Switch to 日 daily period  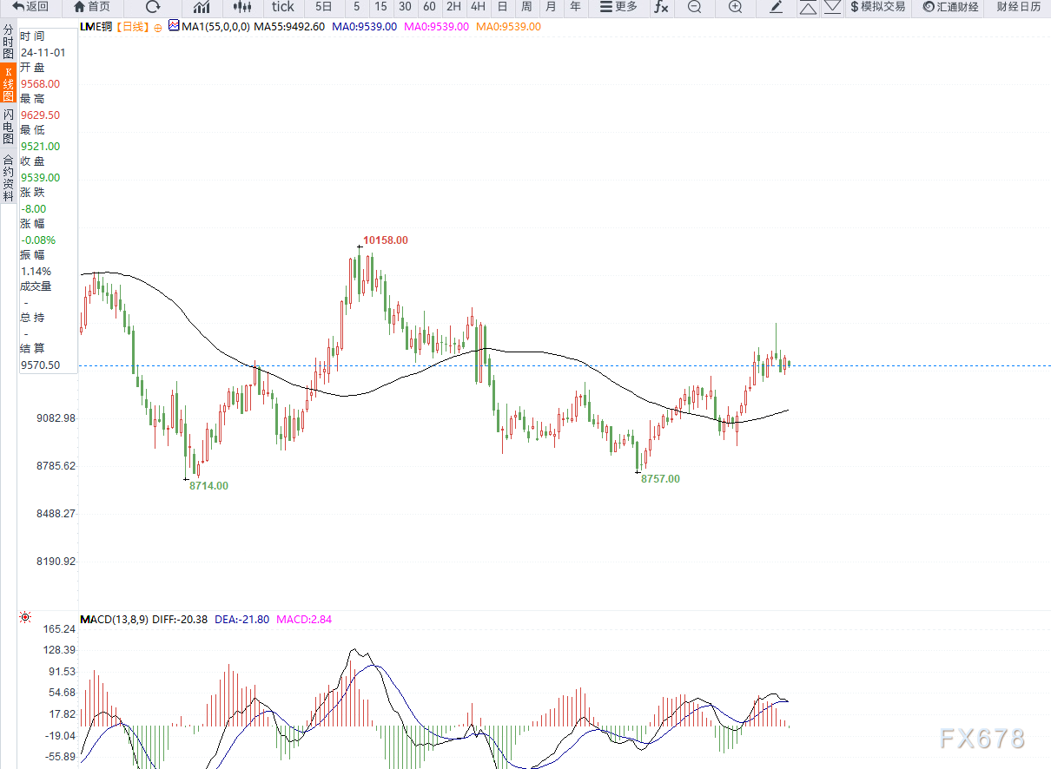[x=502, y=7]
